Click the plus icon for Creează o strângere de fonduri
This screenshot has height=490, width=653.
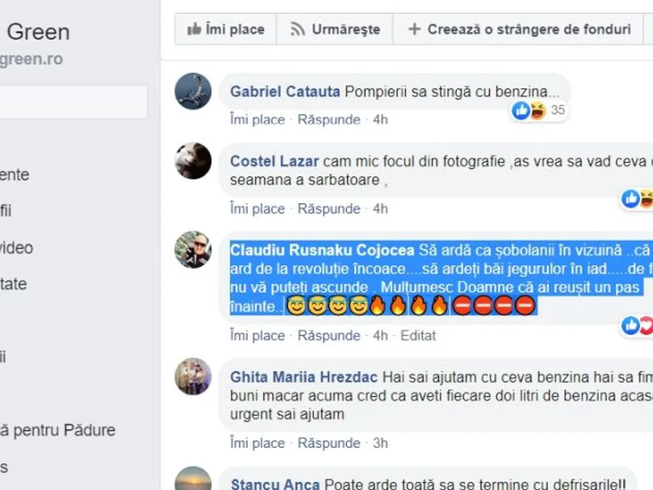tap(414, 29)
